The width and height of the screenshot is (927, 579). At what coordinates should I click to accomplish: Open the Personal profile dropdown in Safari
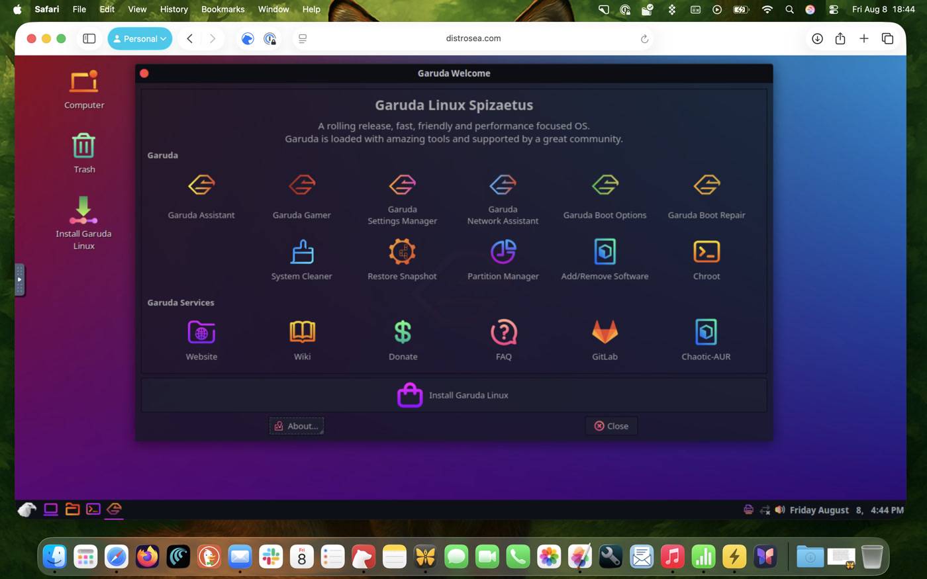[x=140, y=38]
